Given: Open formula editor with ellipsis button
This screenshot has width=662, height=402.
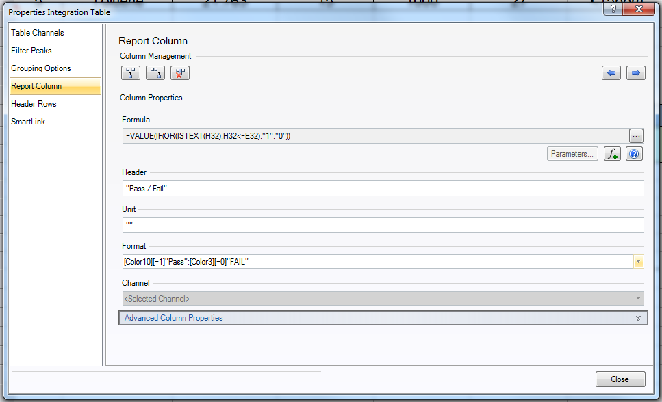Looking at the screenshot, I should coord(636,135).
